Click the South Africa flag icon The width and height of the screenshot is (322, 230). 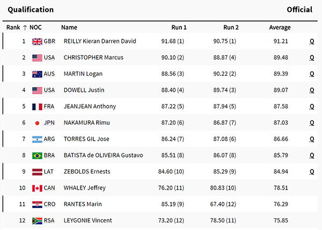coord(37,221)
